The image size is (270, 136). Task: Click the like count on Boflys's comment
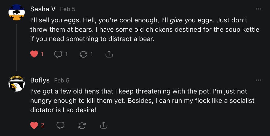(x=43, y=125)
